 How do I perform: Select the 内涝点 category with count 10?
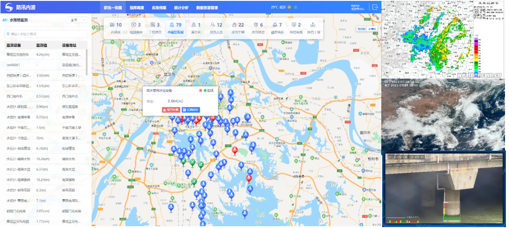116,28
